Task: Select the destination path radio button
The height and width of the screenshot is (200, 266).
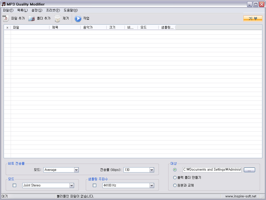Action: [175, 170]
